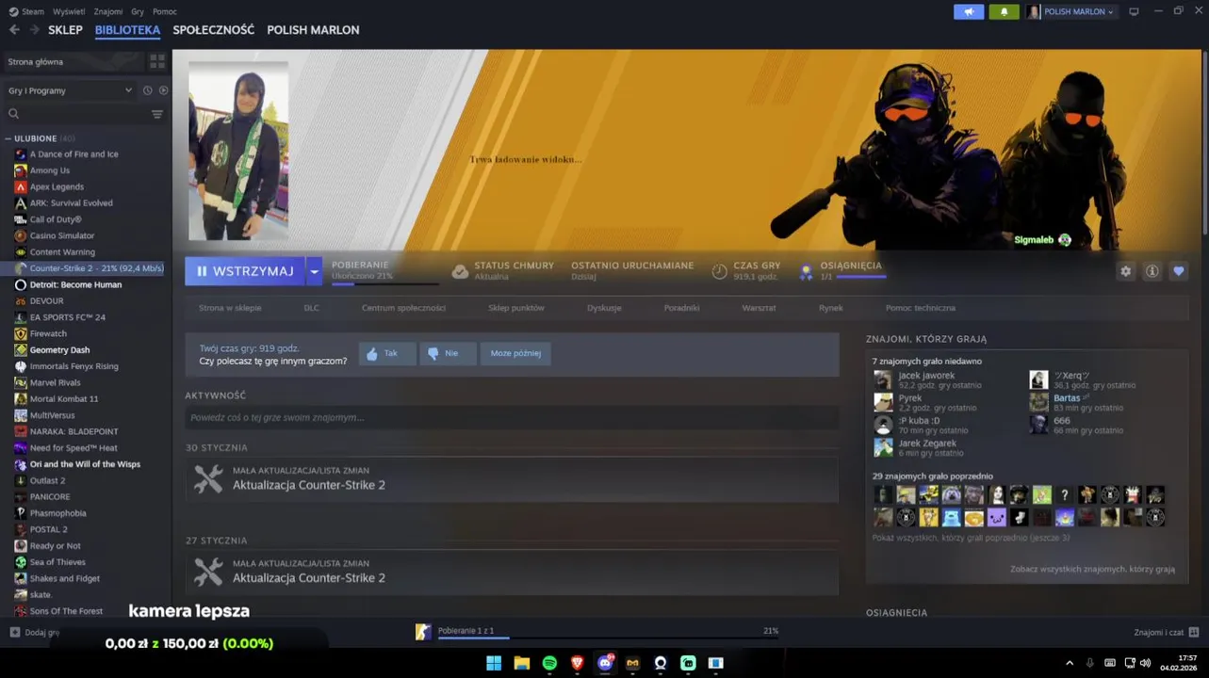Open Discord from the taskbar
This screenshot has width=1209, height=678.
pyautogui.click(x=605, y=663)
